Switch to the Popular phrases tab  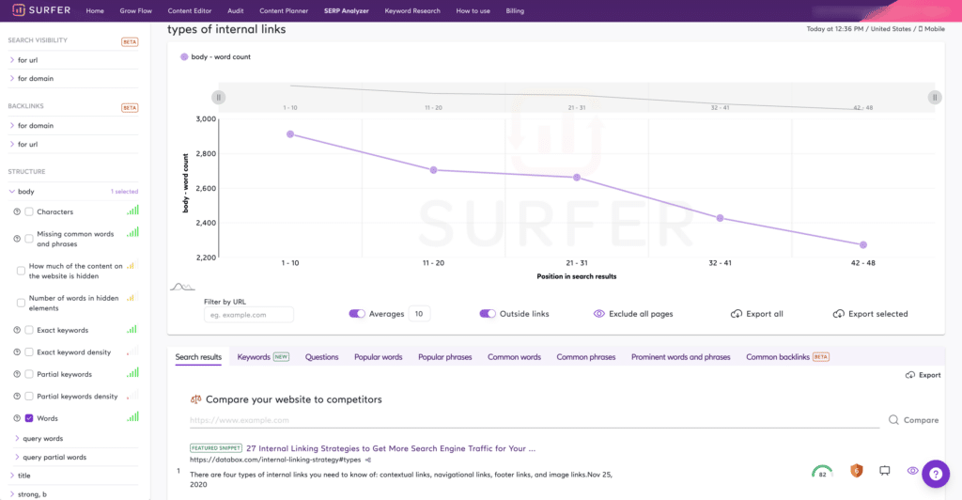click(x=444, y=357)
